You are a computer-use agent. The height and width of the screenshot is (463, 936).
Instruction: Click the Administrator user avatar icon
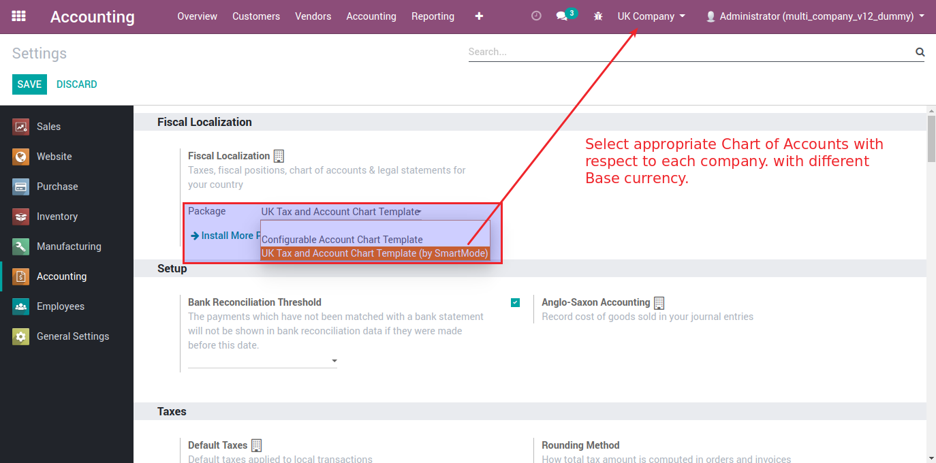tap(711, 16)
